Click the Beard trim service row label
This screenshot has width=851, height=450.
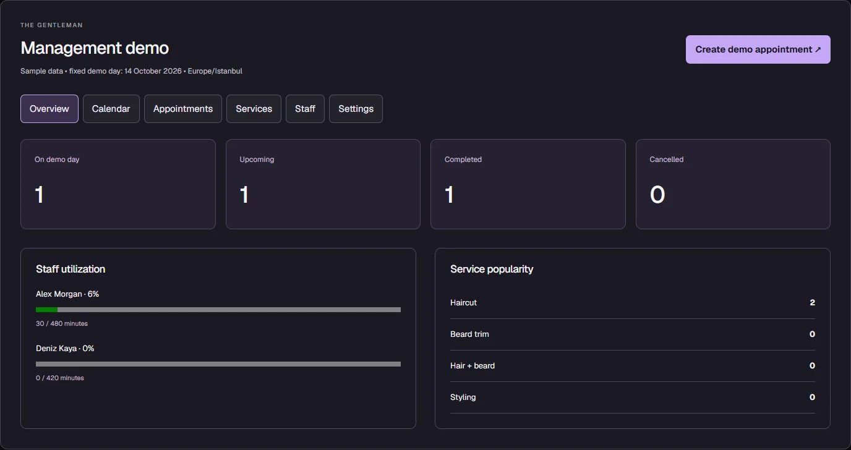[x=469, y=334]
